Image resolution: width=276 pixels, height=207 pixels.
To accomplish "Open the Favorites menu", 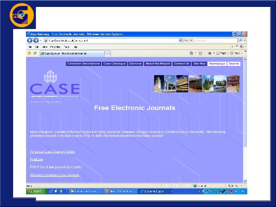I will 55,47.
